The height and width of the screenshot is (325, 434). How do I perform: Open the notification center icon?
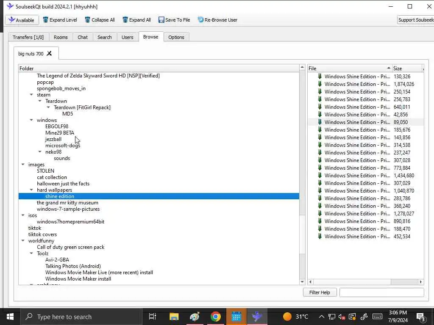click(x=421, y=317)
